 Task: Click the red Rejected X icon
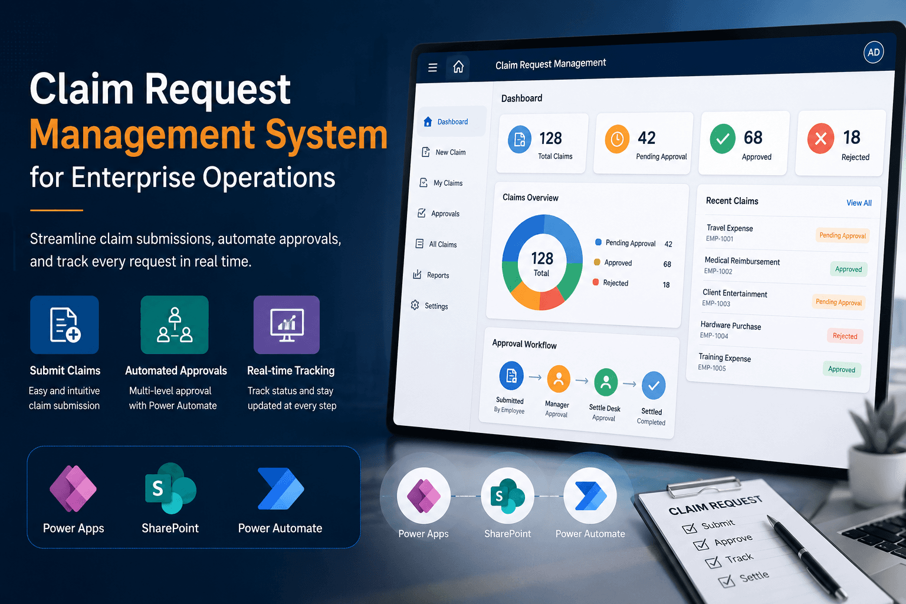tap(820, 139)
